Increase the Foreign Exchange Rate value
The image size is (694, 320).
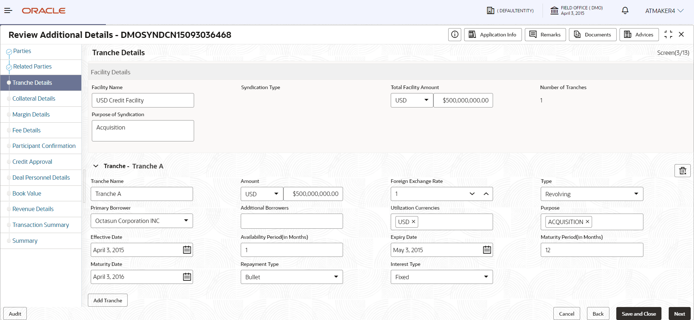pos(486,194)
